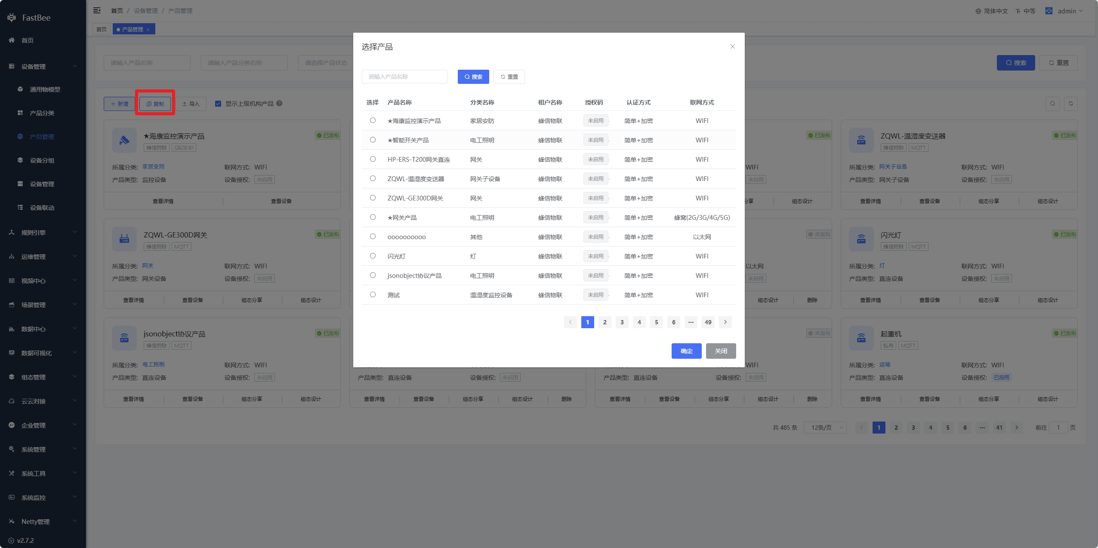Click dialog 搜索 button
This screenshot has height=548, width=1098.
473,77
